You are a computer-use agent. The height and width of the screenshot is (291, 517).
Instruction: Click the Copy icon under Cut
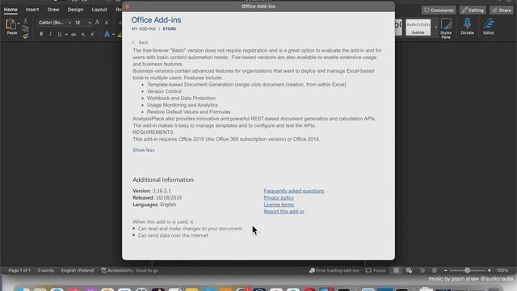point(25,29)
